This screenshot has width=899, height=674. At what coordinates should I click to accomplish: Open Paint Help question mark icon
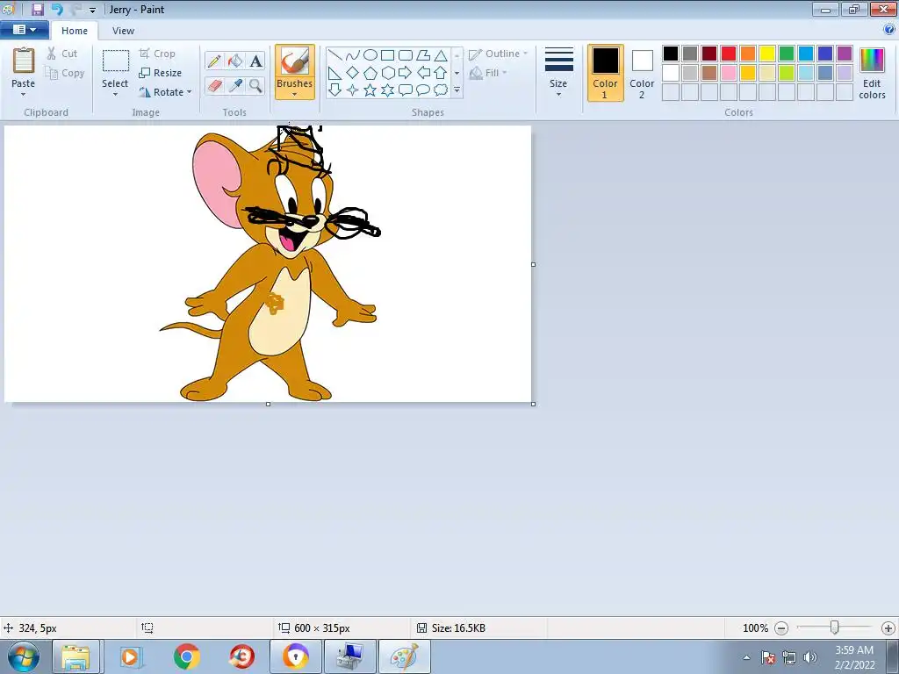[x=889, y=30]
